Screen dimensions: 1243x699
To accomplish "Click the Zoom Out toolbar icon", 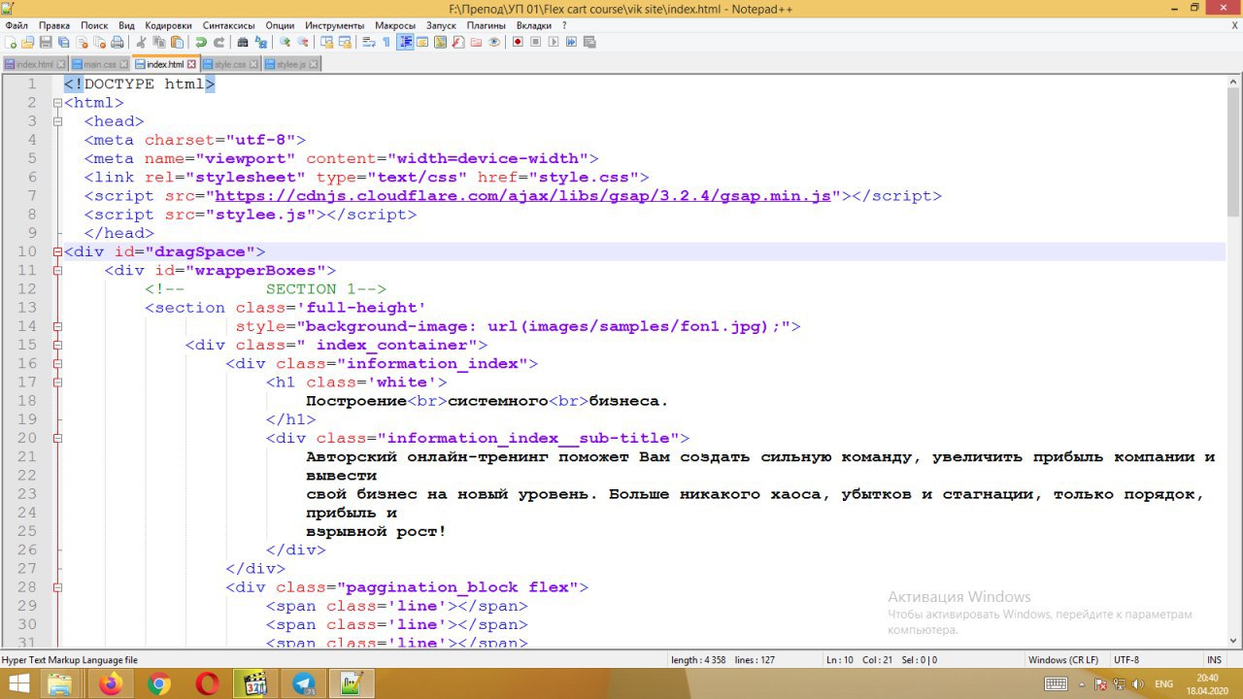I will click(303, 42).
